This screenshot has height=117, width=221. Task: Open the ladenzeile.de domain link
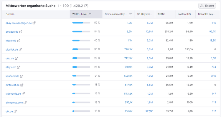pyautogui.click(x=13, y=94)
